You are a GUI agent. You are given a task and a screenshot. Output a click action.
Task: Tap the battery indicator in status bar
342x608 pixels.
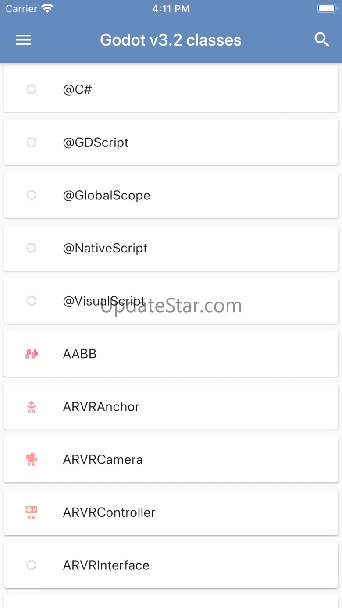pos(326,9)
